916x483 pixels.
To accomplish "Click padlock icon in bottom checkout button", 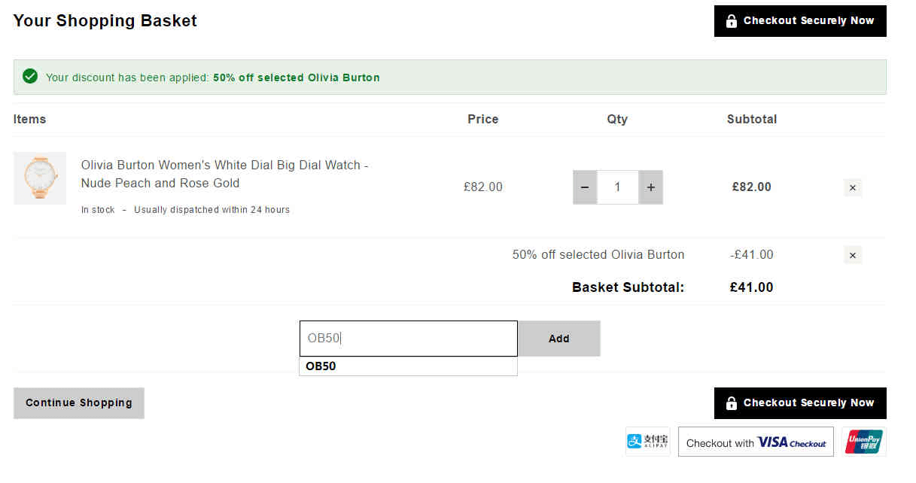I will 731,403.
